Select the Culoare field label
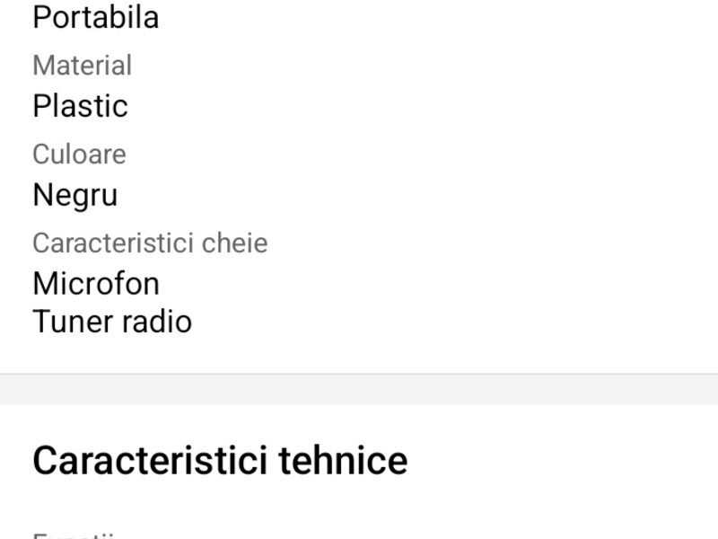Image resolution: width=718 pixels, height=539 pixels. tap(79, 155)
